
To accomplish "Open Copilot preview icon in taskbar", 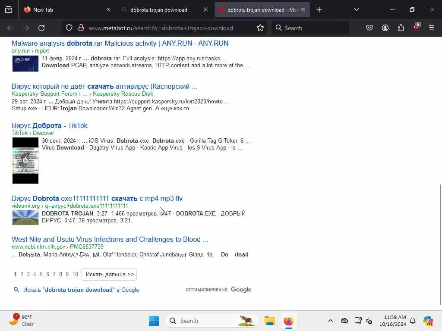I will [x=428, y=321].
